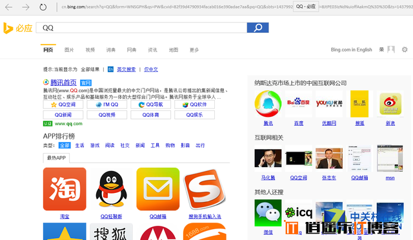Click the 英文搜索 link
413x240 pixels.
click(126, 69)
